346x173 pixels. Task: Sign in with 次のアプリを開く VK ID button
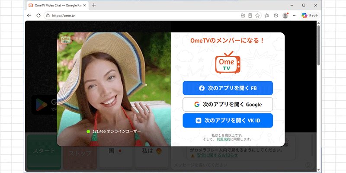click(x=228, y=121)
